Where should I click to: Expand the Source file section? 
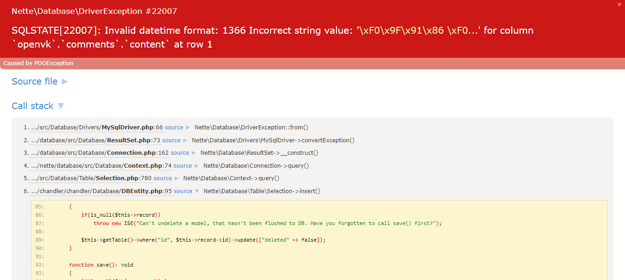pyautogui.click(x=40, y=81)
